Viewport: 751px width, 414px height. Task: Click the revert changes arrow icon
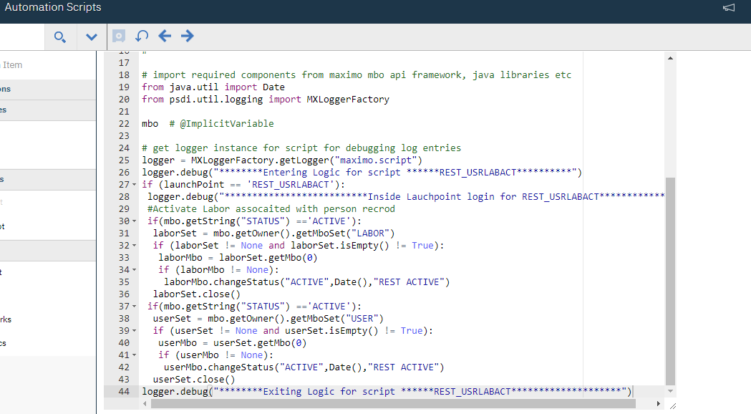(x=141, y=36)
